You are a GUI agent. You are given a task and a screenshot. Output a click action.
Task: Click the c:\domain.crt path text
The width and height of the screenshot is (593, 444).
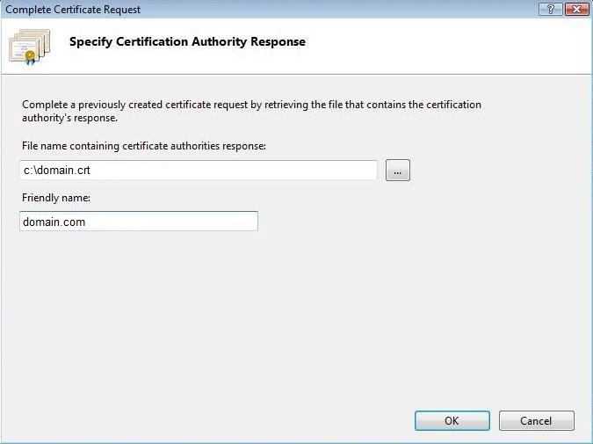click(57, 171)
